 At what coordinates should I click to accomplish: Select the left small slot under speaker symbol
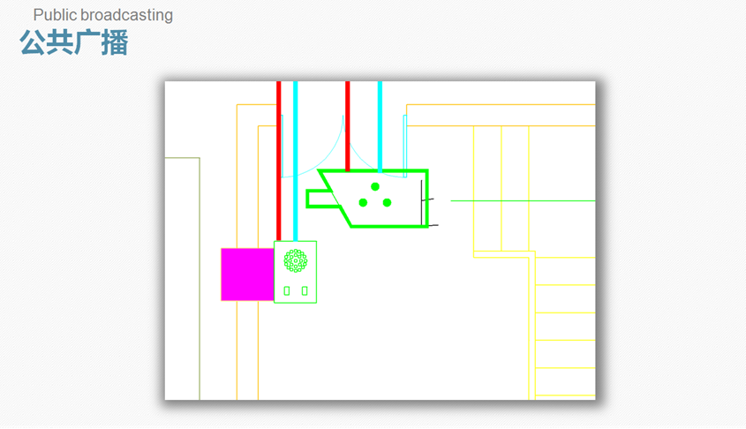pos(287,290)
